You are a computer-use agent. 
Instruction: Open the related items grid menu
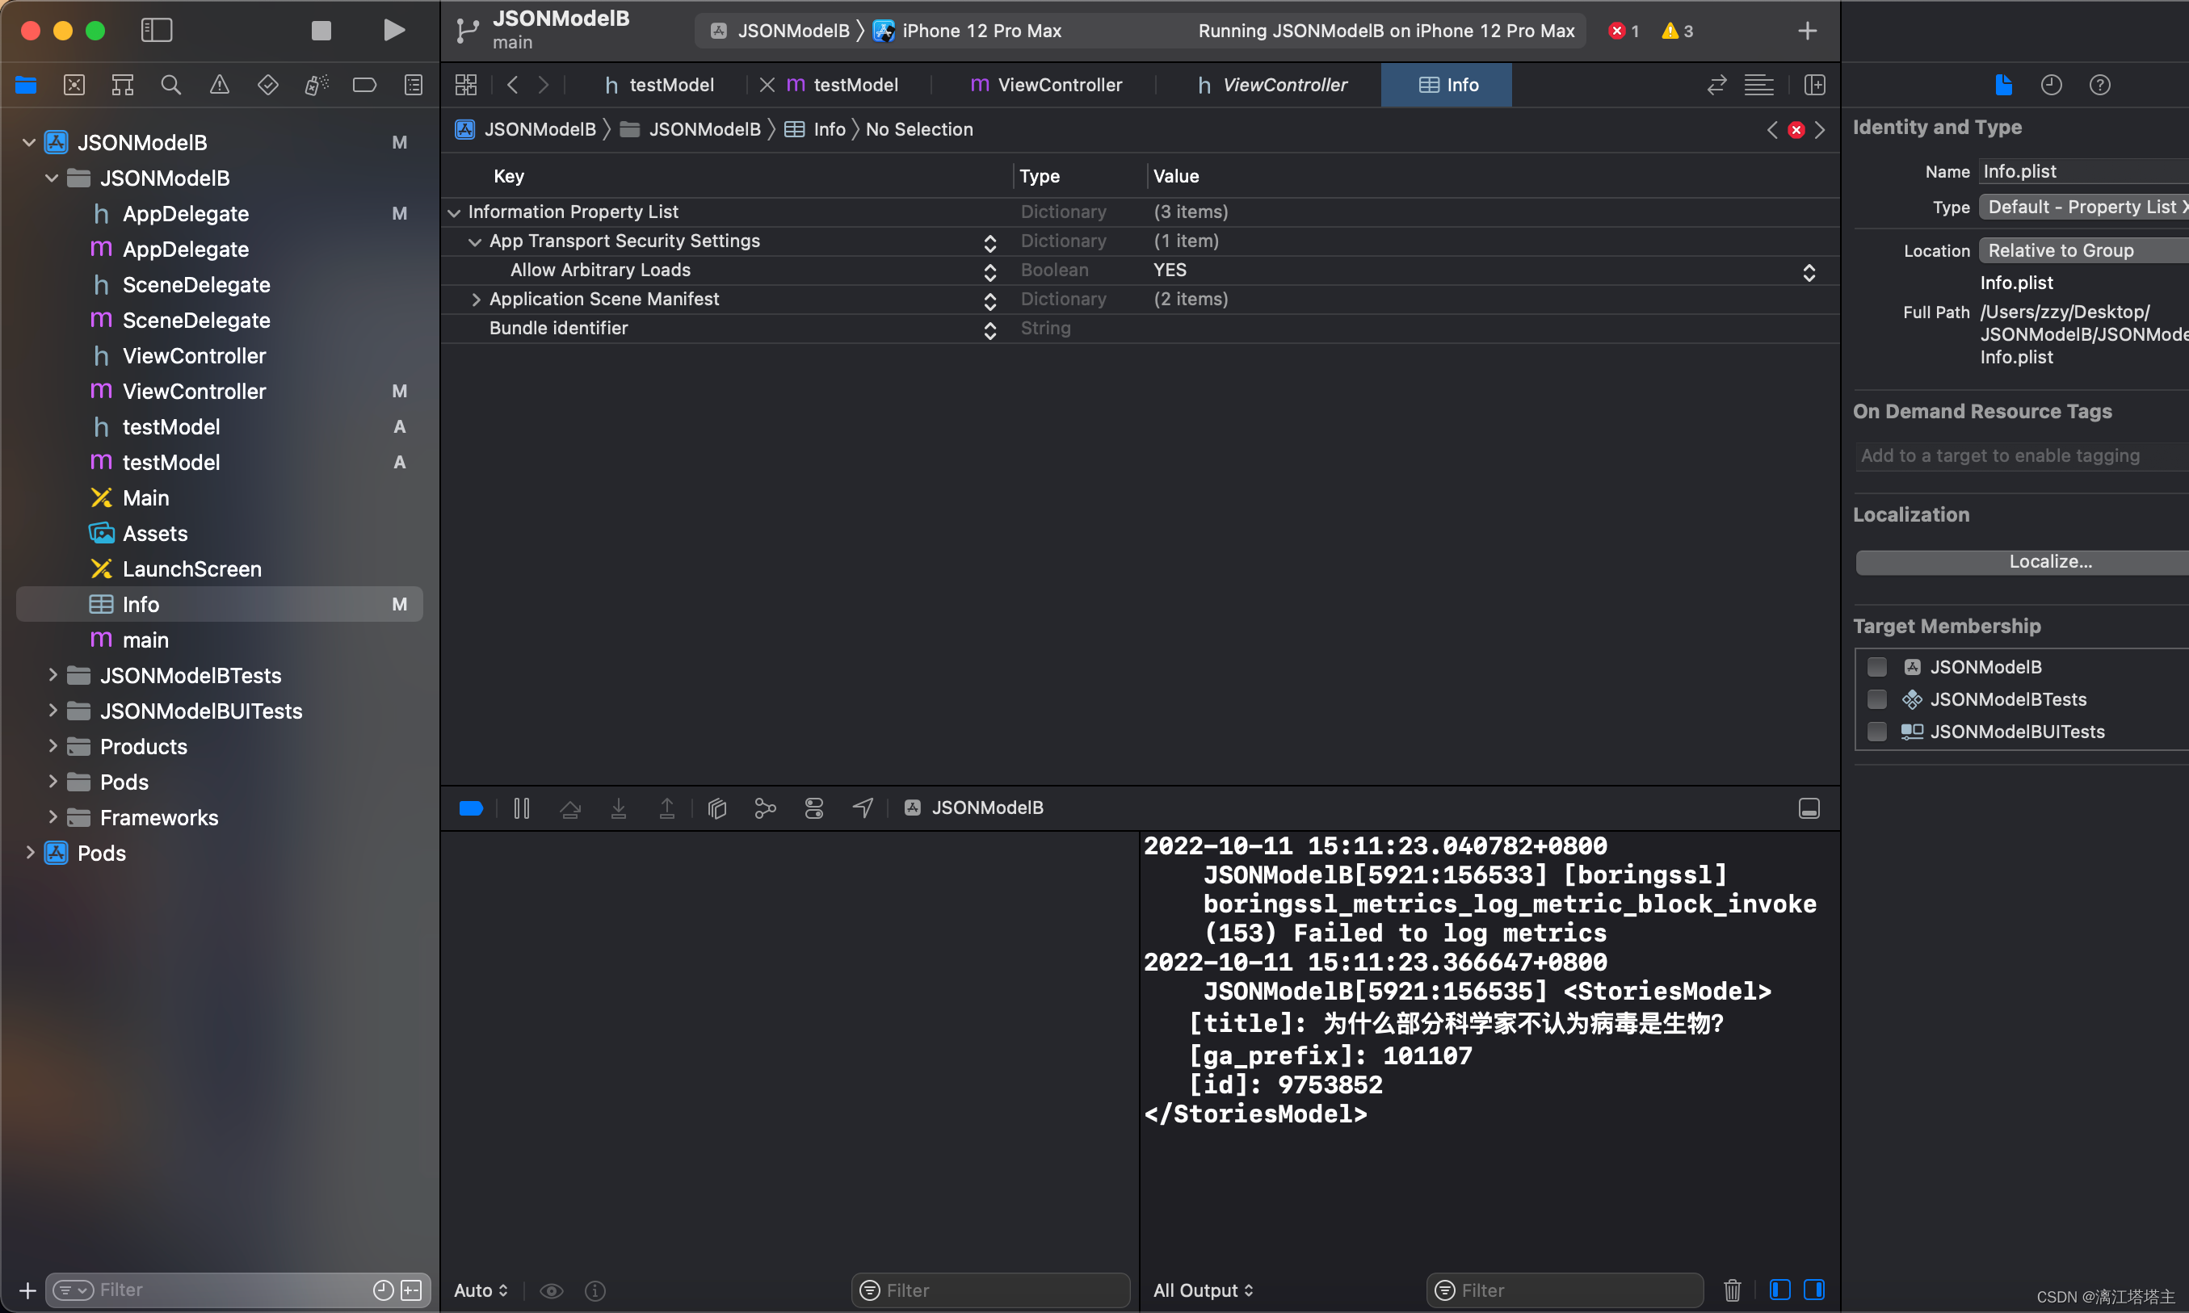click(465, 85)
